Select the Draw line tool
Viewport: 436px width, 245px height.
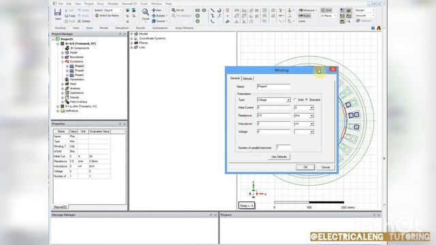(x=213, y=10)
